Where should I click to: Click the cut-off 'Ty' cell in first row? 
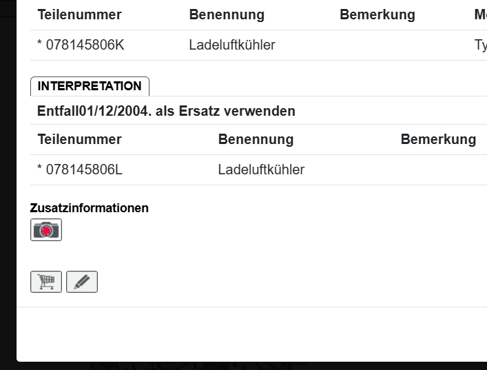pyautogui.click(x=481, y=45)
